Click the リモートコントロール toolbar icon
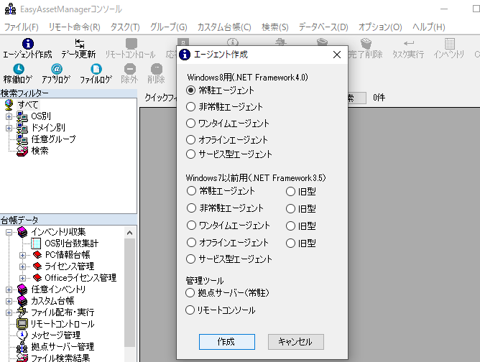480x362 pixels. (x=131, y=44)
